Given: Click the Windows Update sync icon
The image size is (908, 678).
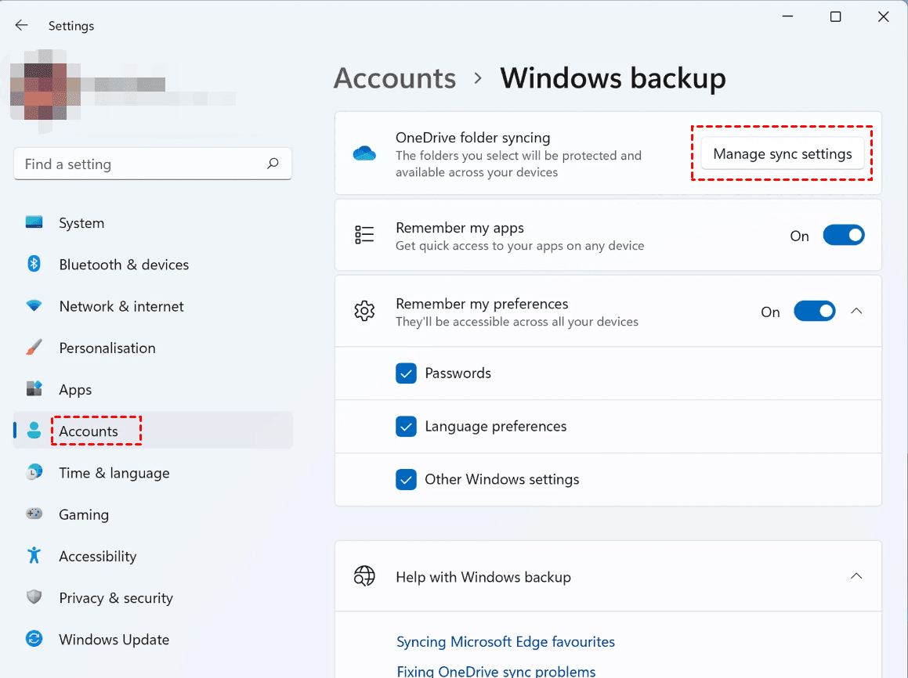Looking at the screenshot, I should tap(34, 639).
